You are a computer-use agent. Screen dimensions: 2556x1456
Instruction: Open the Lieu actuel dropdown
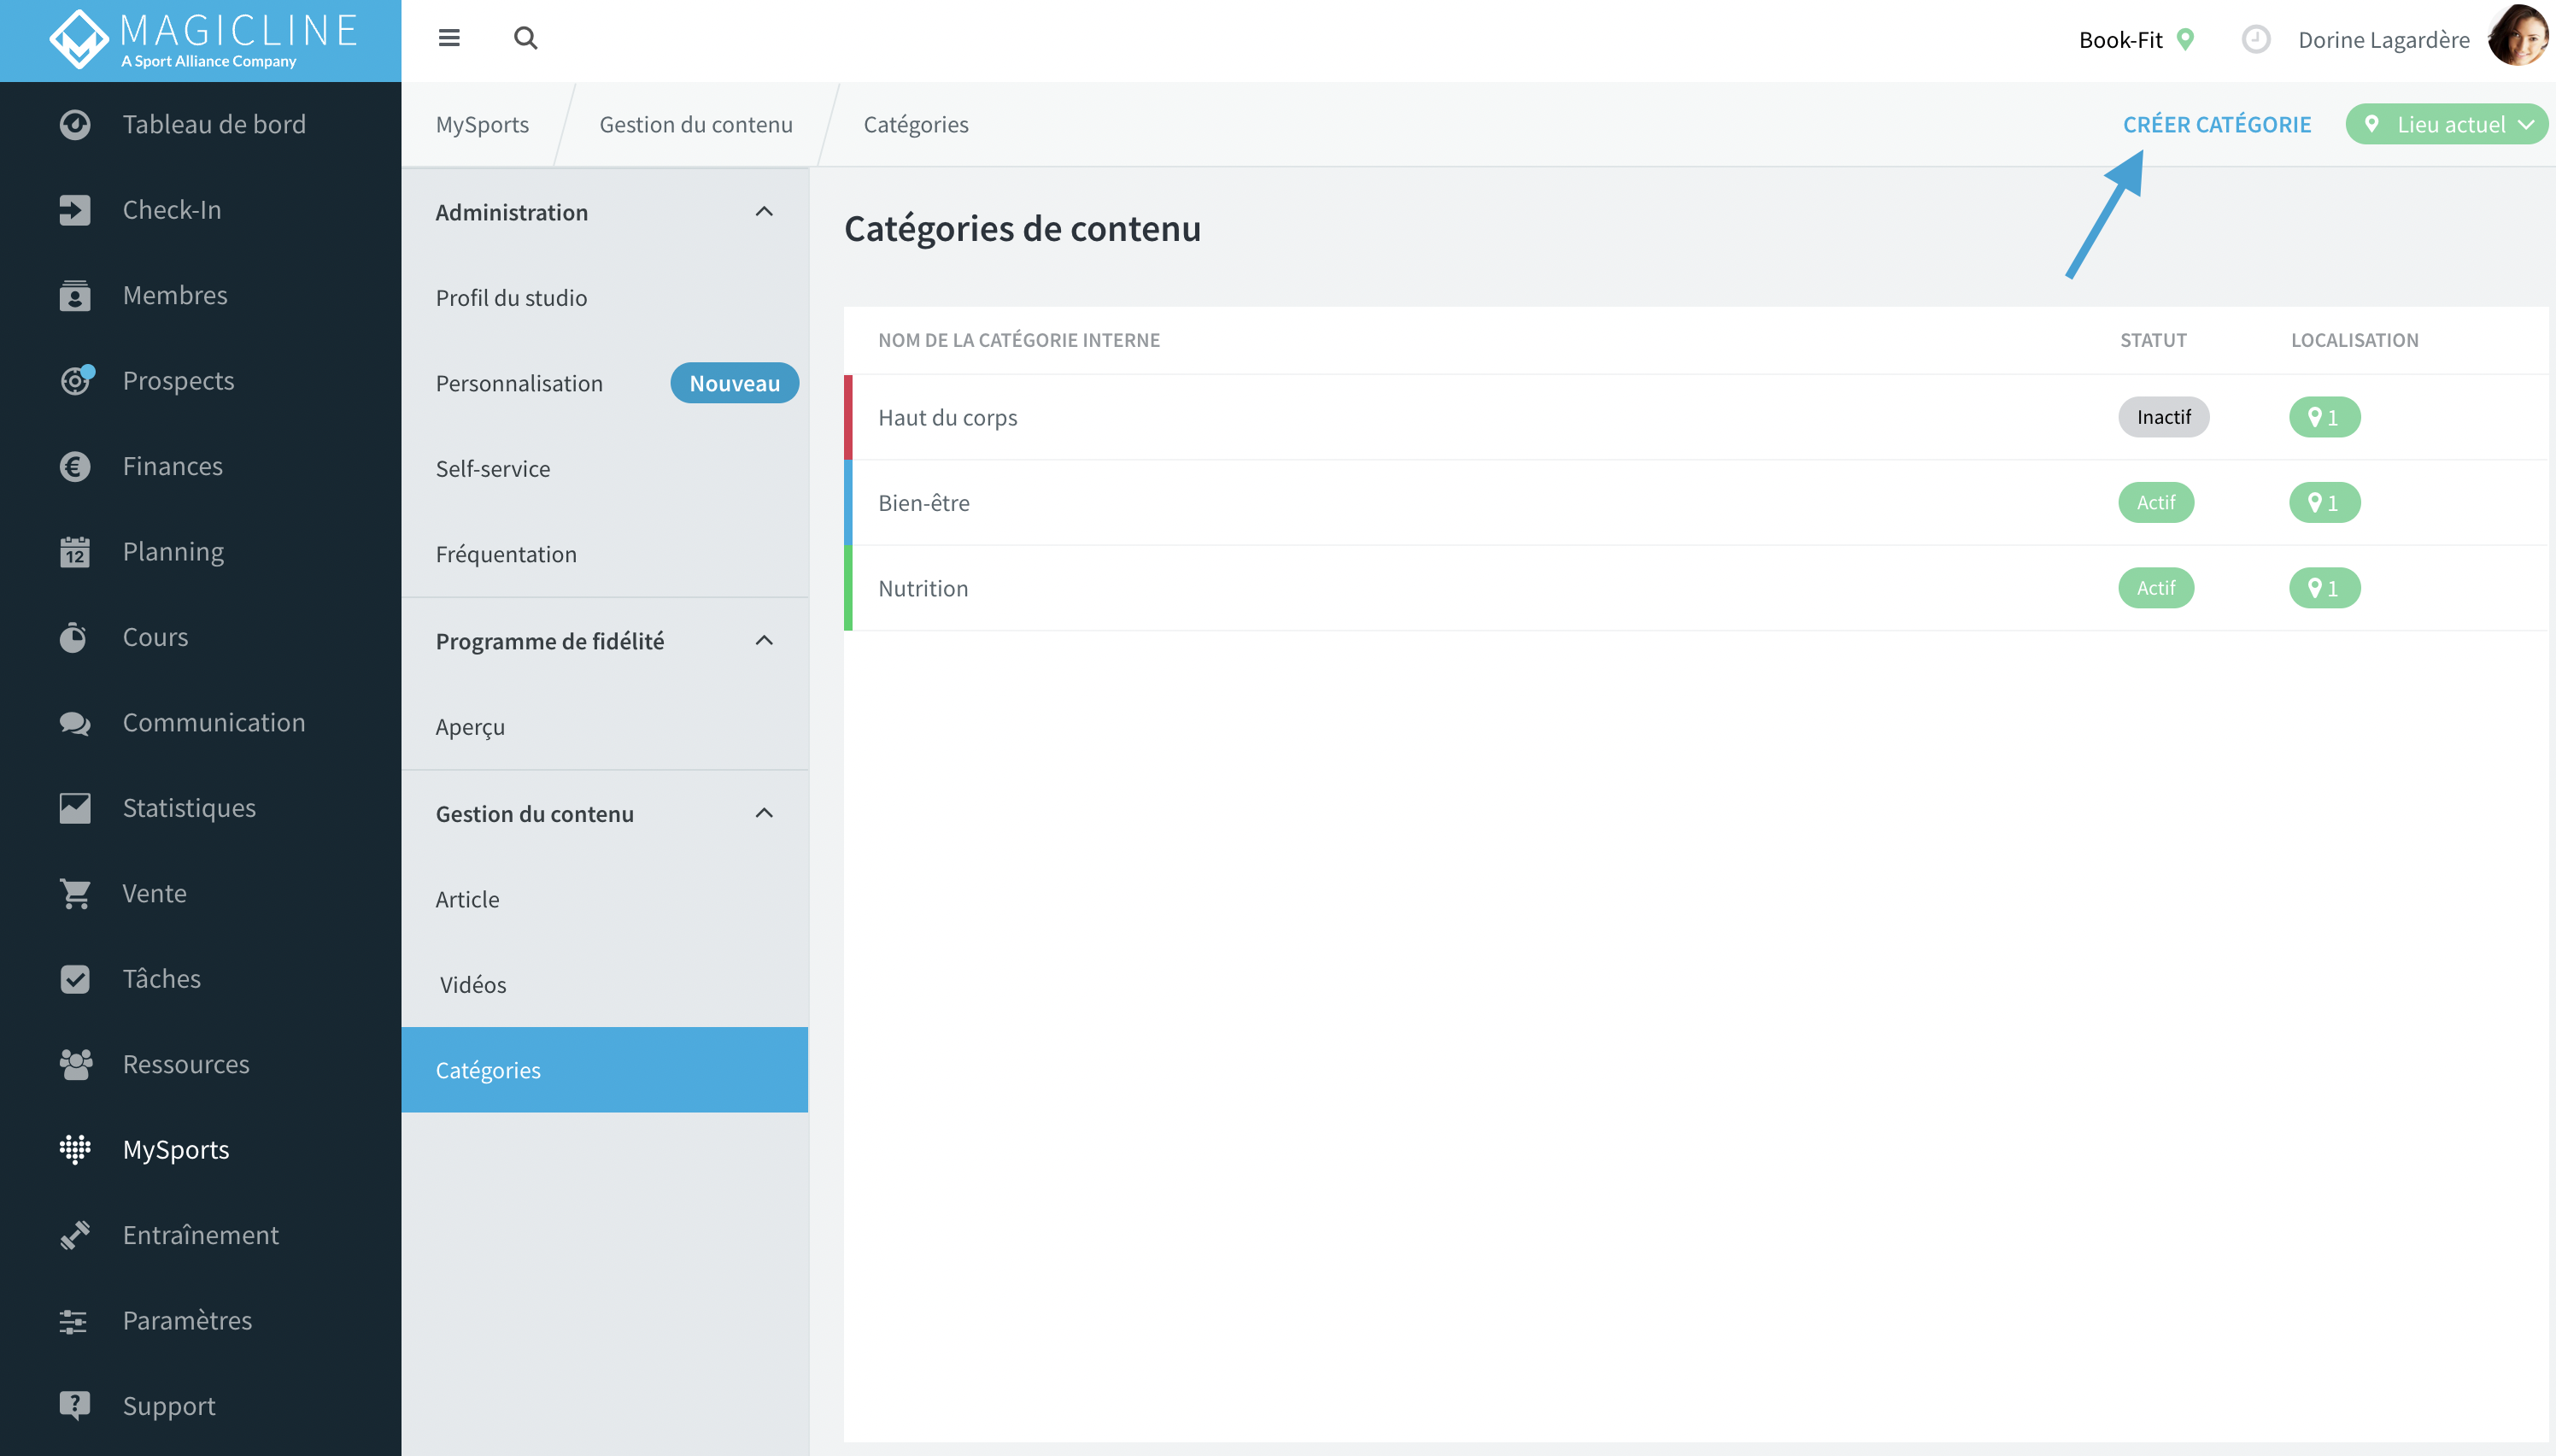tap(2446, 124)
